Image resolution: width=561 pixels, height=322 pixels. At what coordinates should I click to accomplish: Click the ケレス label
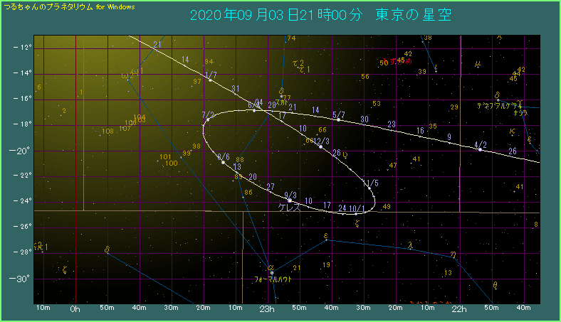point(289,208)
